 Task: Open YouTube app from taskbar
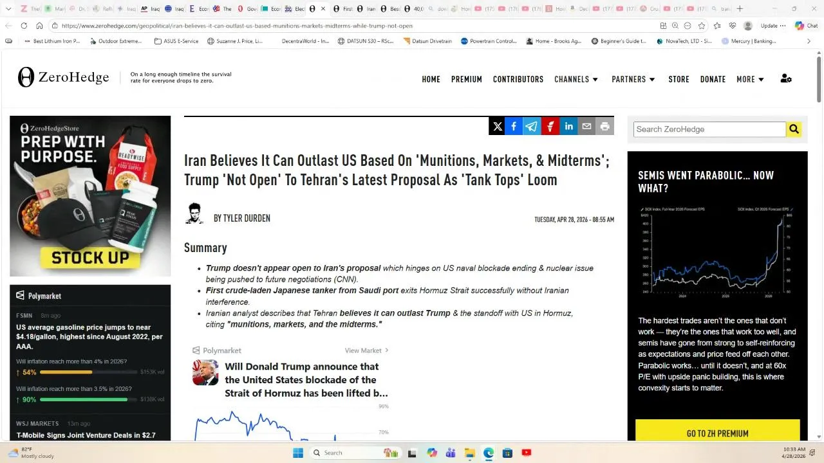tap(527, 453)
